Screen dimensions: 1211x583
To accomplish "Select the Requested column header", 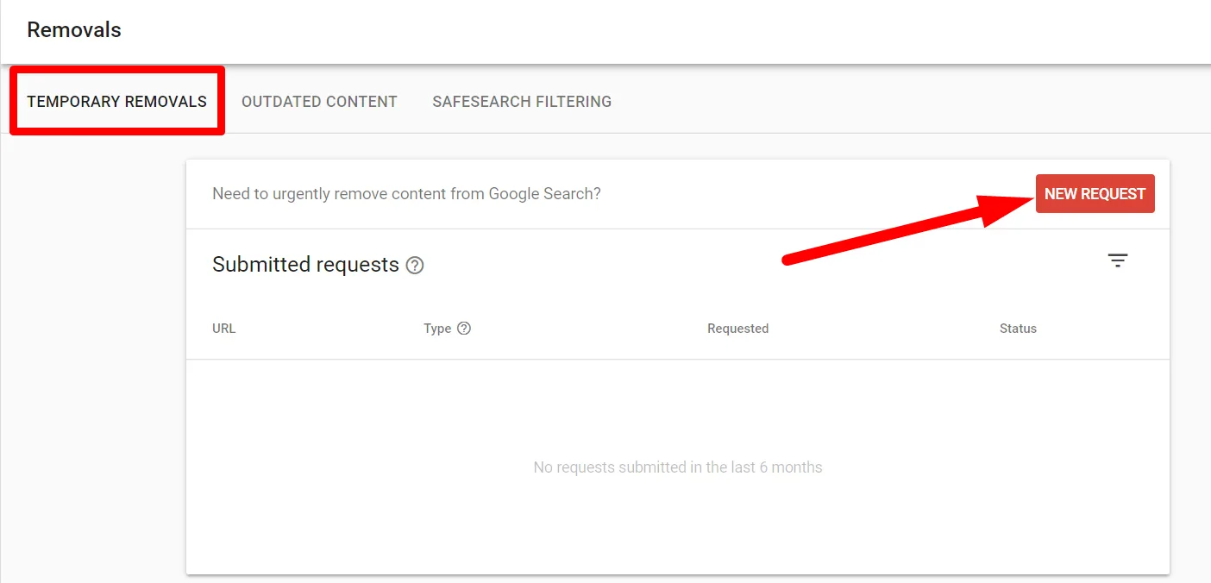I will [x=737, y=329].
